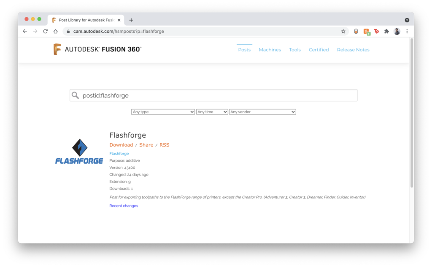Reload the page
Screen dimensions: 432x267
45,31
